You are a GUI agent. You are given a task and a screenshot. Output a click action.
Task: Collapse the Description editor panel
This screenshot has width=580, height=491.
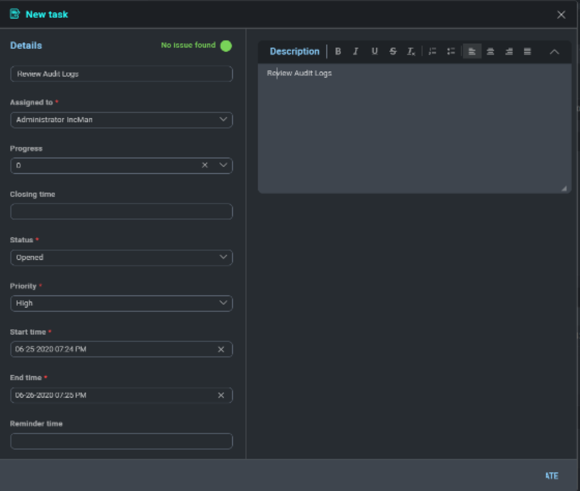click(x=554, y=52)
